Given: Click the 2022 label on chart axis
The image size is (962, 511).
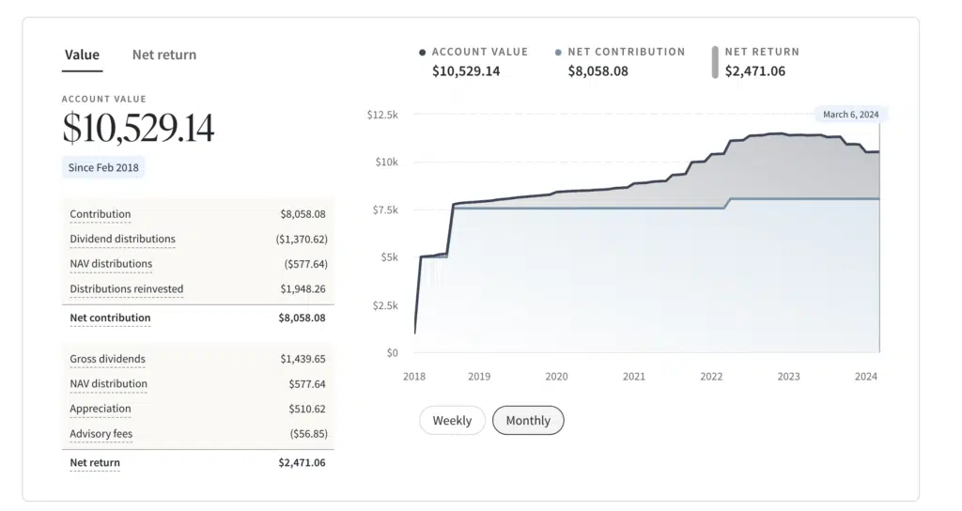Looking at the screenshot, I should (x=711, y=377).
